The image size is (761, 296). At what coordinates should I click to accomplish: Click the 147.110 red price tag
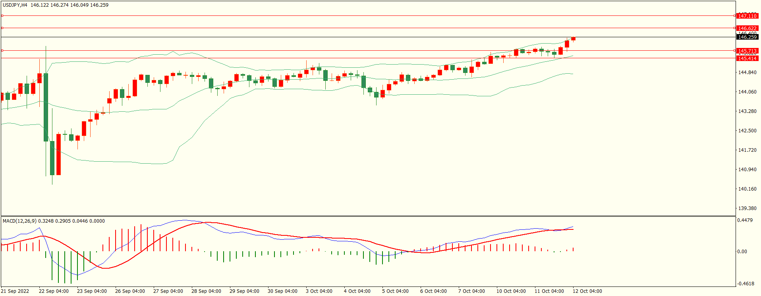tap(747, 16)
